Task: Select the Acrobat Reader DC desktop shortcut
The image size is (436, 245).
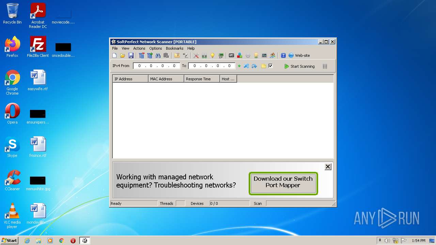Action: [x=38, y=16]
